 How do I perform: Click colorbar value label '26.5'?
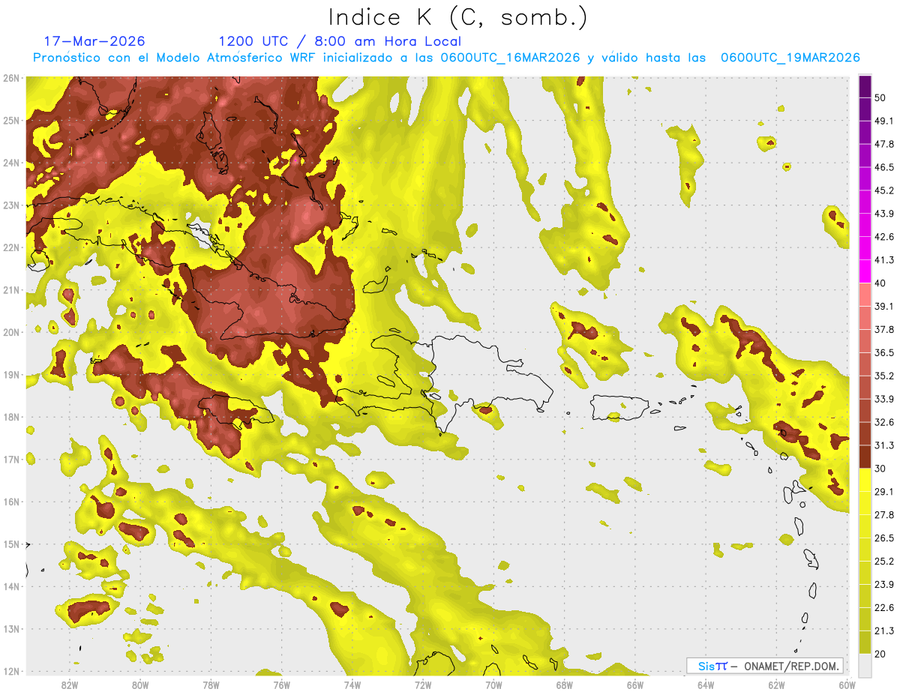click(x=884, y=538)
